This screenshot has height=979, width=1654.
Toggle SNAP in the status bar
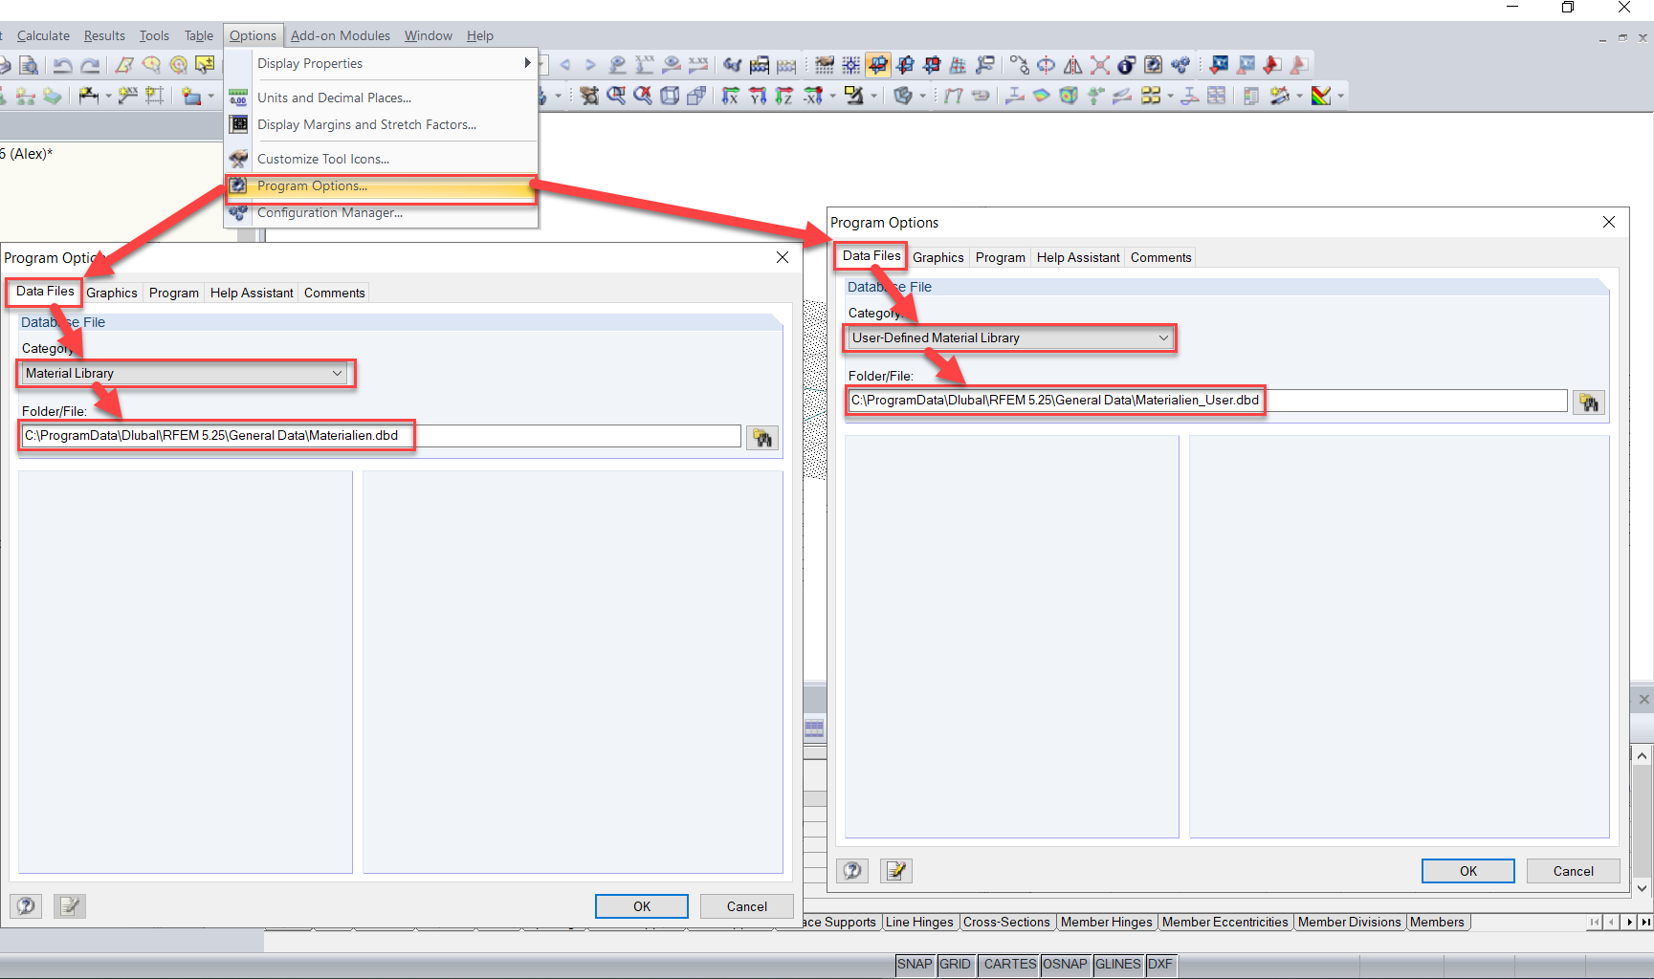(914, 965)
